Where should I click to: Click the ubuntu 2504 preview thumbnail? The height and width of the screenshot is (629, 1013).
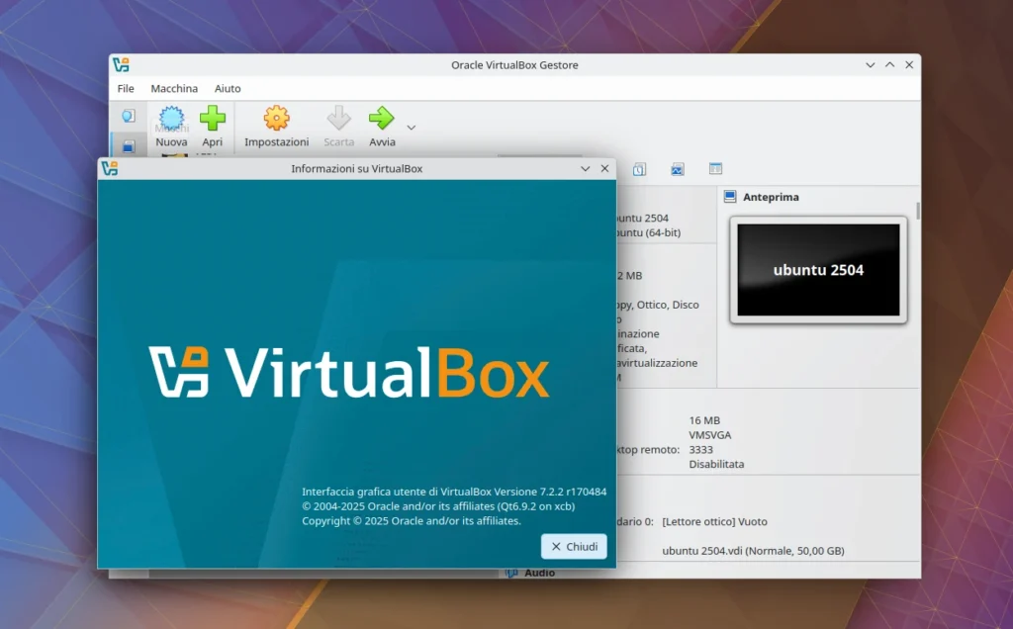(818, 268)
